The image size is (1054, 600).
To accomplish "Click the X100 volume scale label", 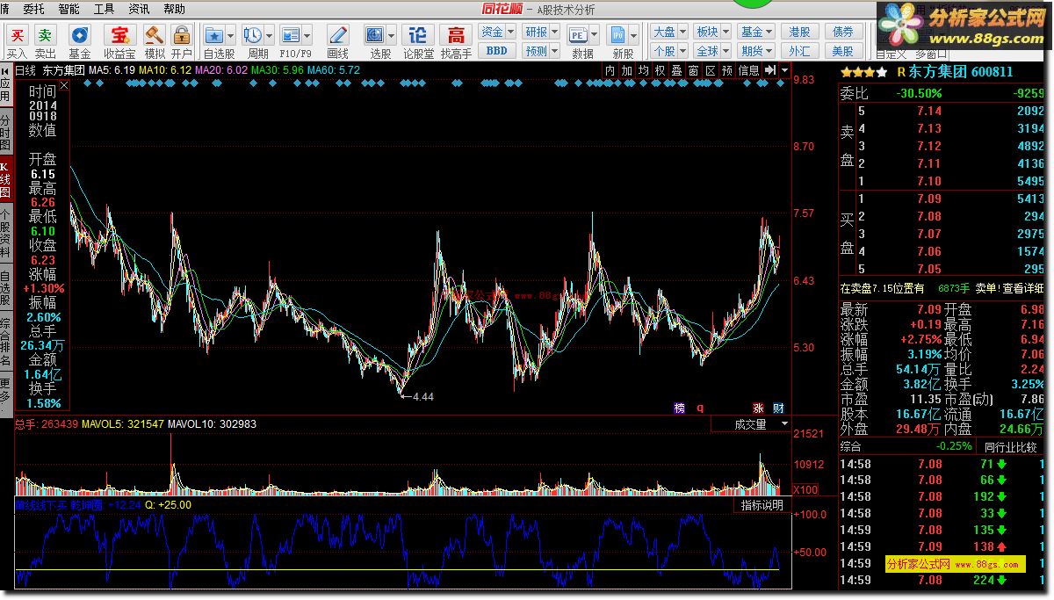I will pyautogui.click(x=806, y=488).
